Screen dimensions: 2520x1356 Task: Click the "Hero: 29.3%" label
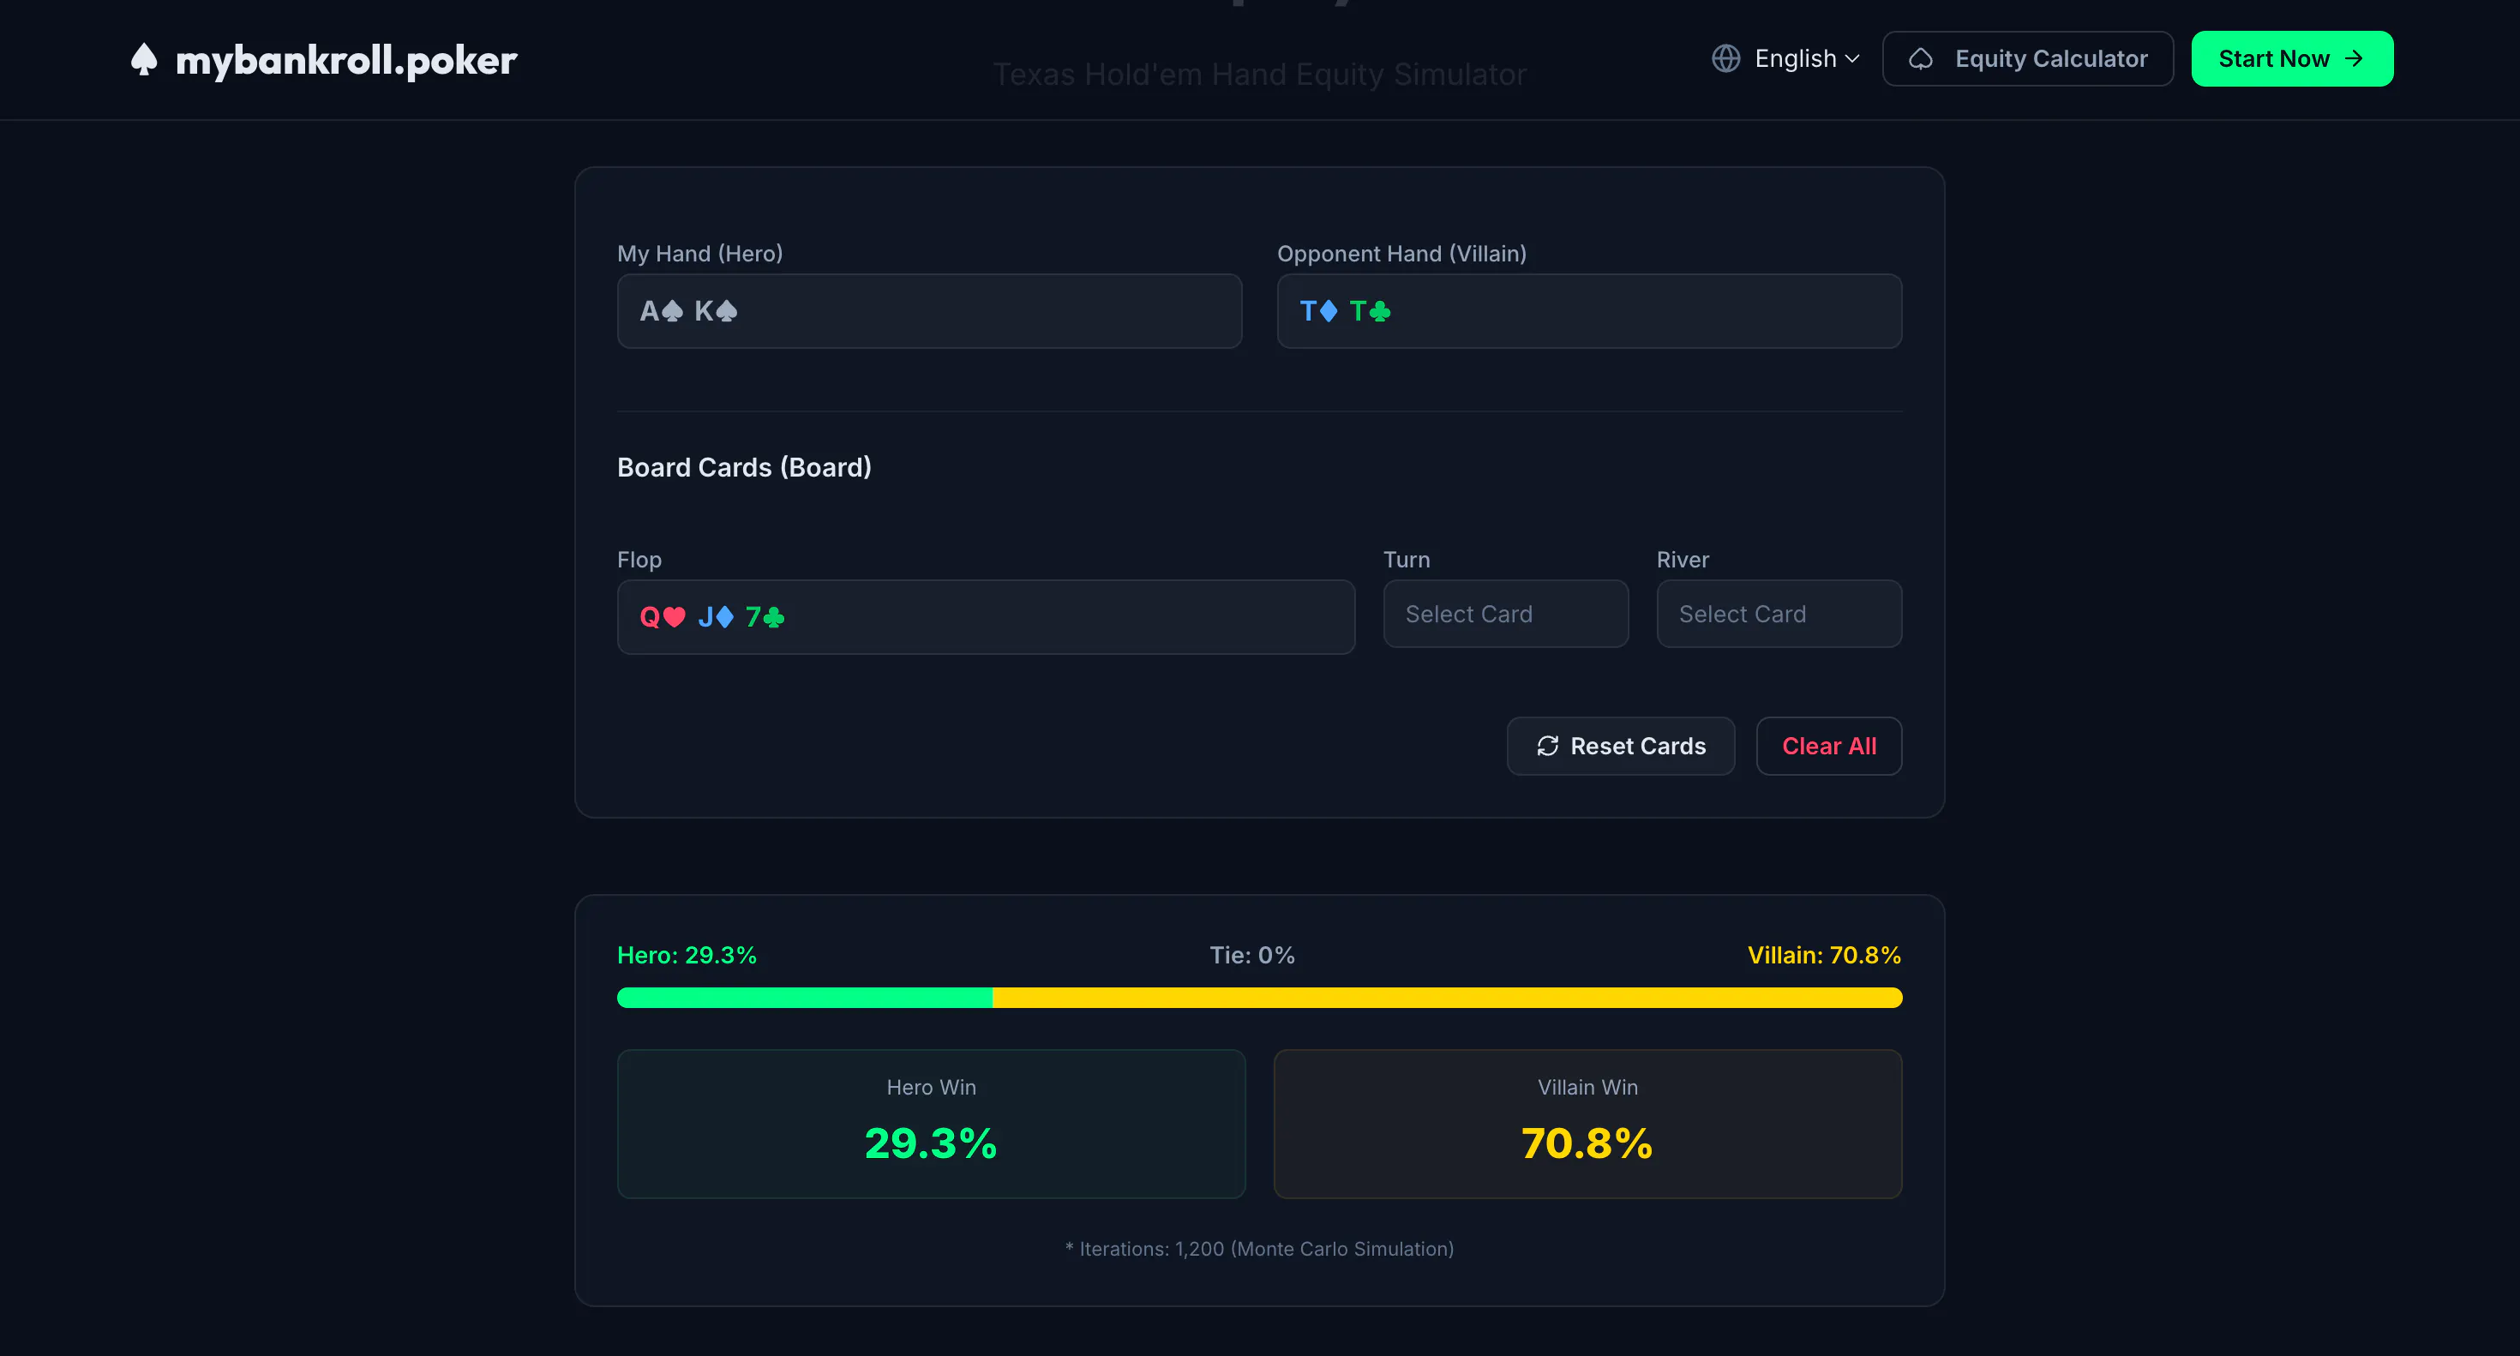pyautogui.click(x=687, y=955)
